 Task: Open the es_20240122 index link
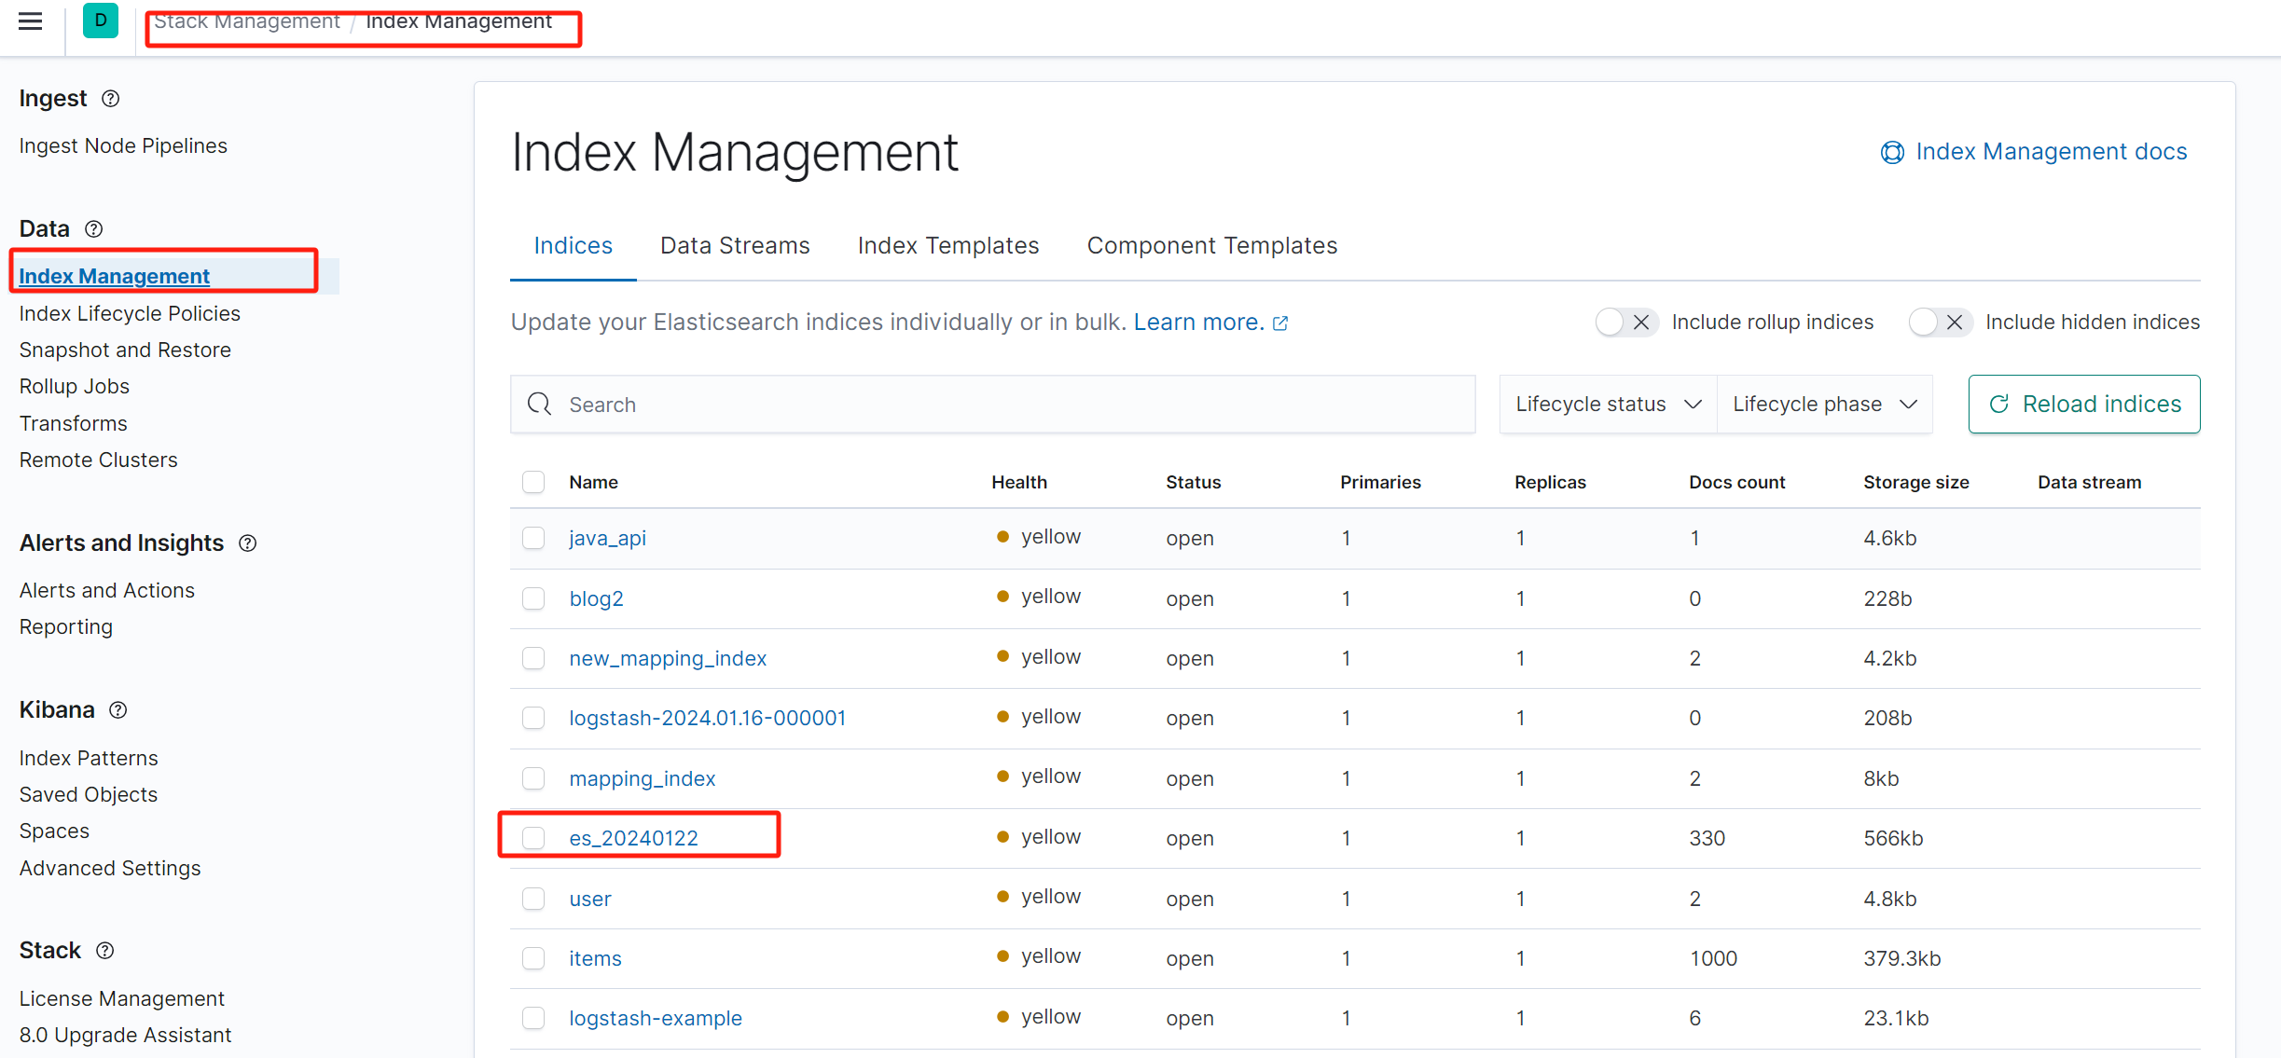coord(634,838)
